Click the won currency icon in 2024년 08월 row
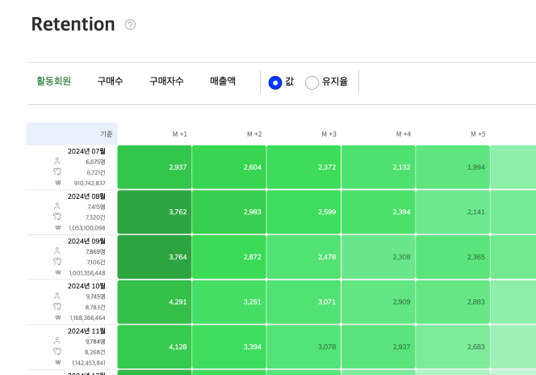This screenshot has width=536, height=375. [x=57, y=228]
